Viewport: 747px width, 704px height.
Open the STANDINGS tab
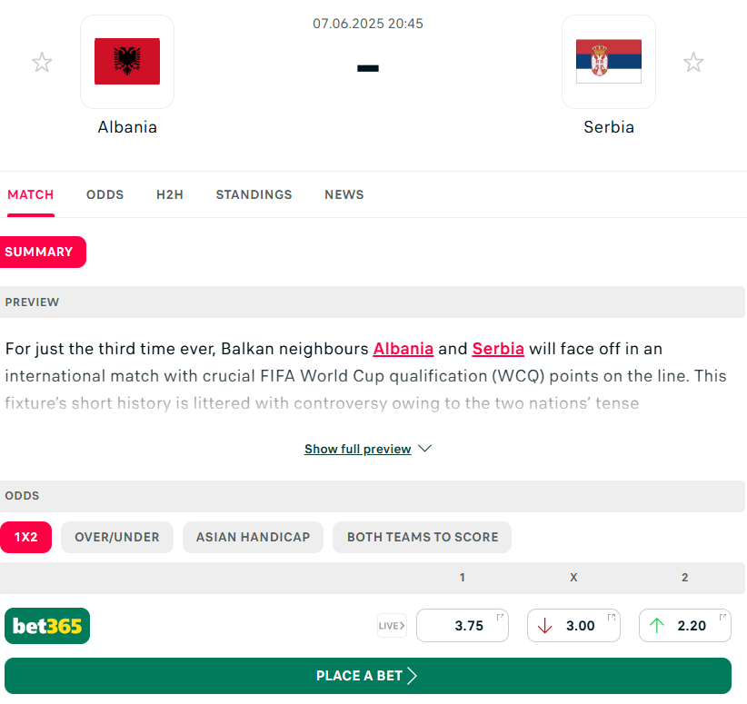(x=254, y=194)
